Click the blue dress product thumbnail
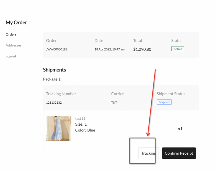 59,129
